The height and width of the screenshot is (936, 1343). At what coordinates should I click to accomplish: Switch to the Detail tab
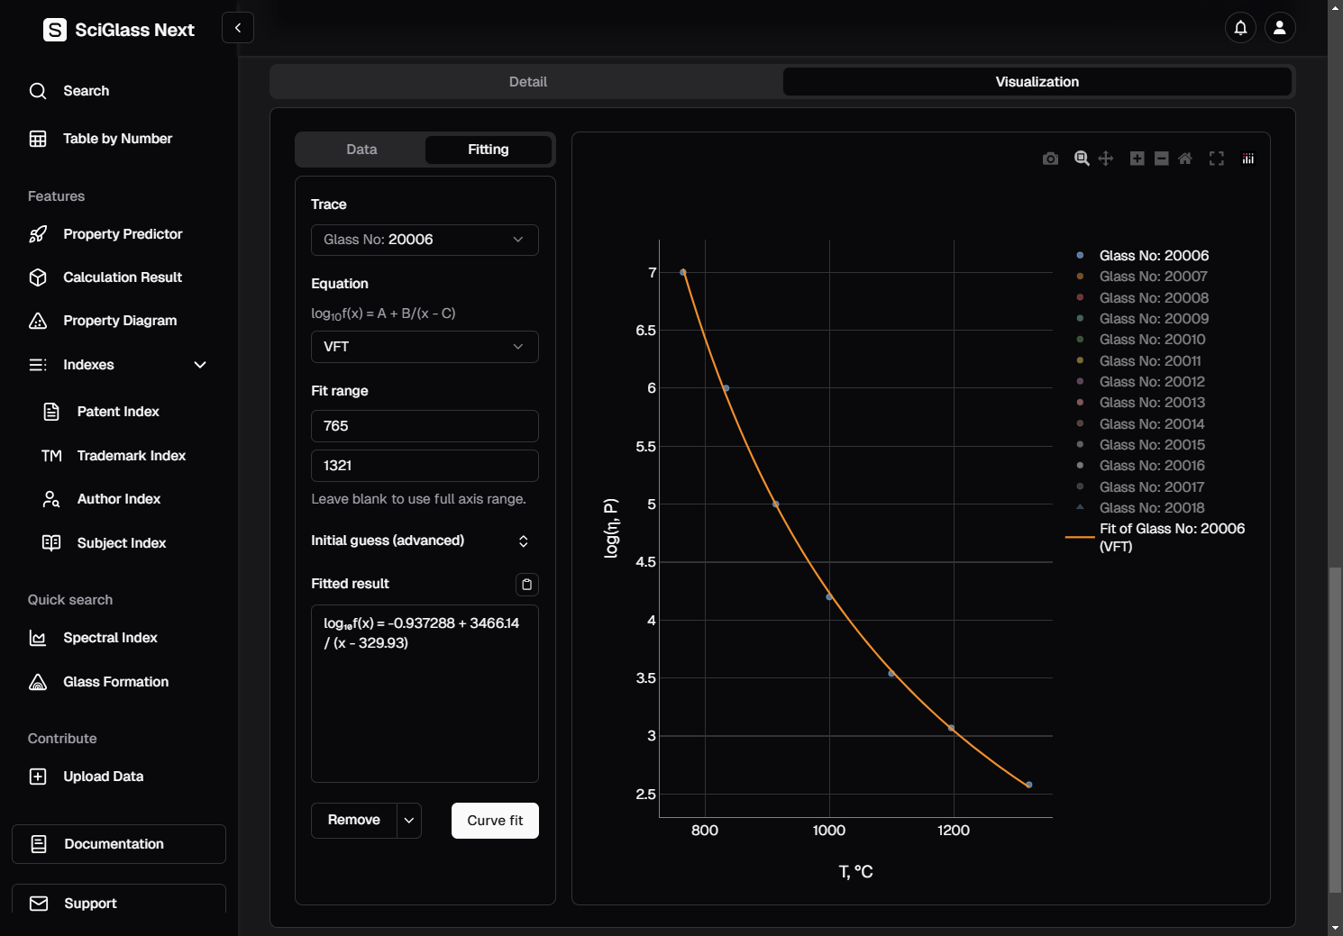click(x=527, y=82)
